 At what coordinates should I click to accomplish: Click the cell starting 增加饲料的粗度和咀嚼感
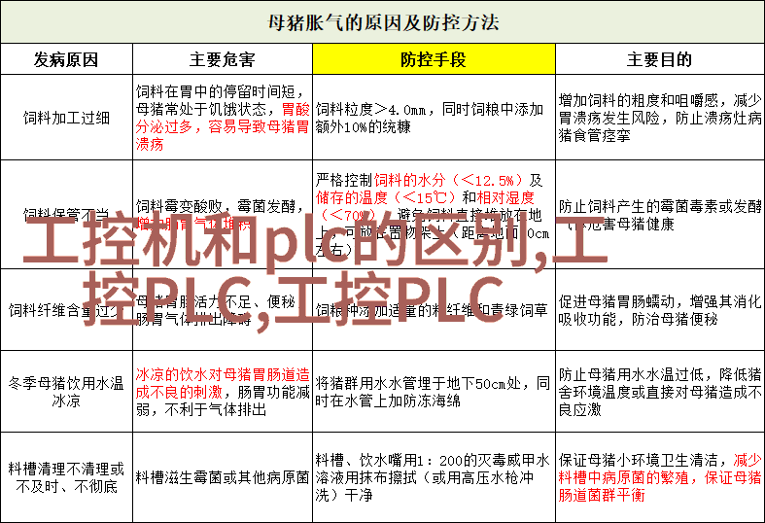pos(660,118)
